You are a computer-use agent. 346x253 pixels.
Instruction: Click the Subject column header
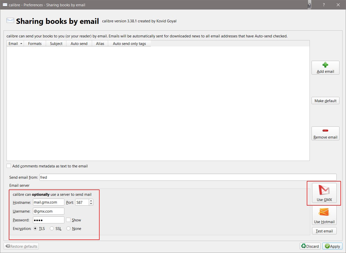[56, 43]
